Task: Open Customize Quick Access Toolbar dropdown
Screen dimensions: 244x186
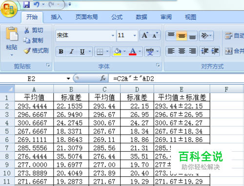Action: click(70, 4)
